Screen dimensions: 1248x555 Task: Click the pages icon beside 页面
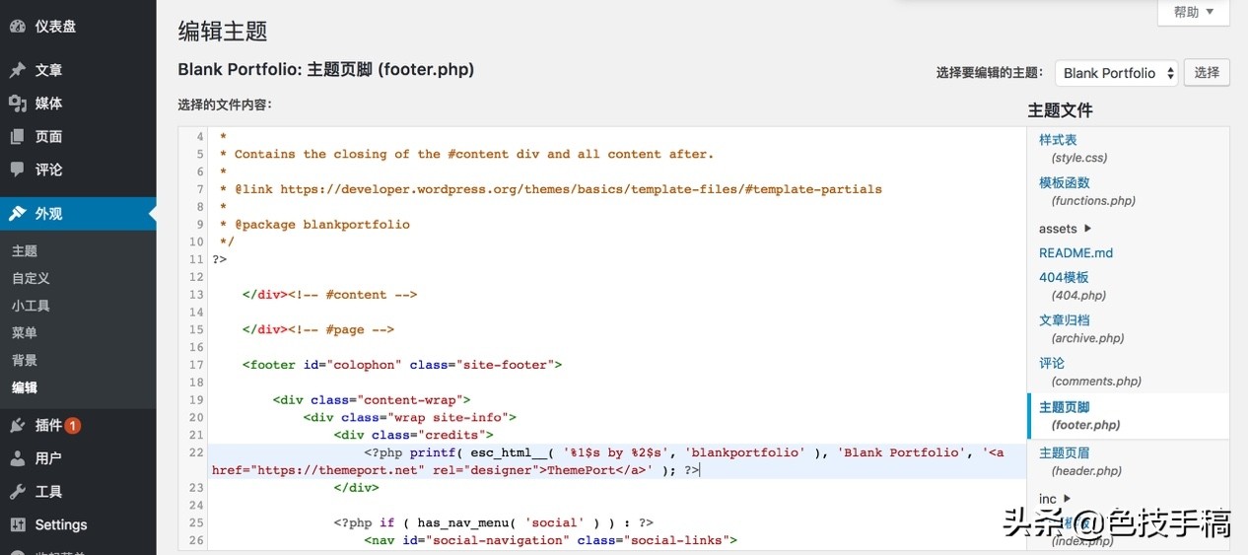point(18,137)
